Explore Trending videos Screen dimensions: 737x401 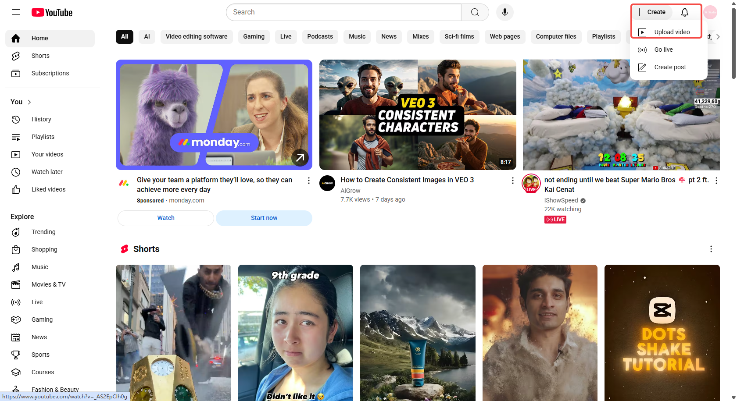coord(50,232)
